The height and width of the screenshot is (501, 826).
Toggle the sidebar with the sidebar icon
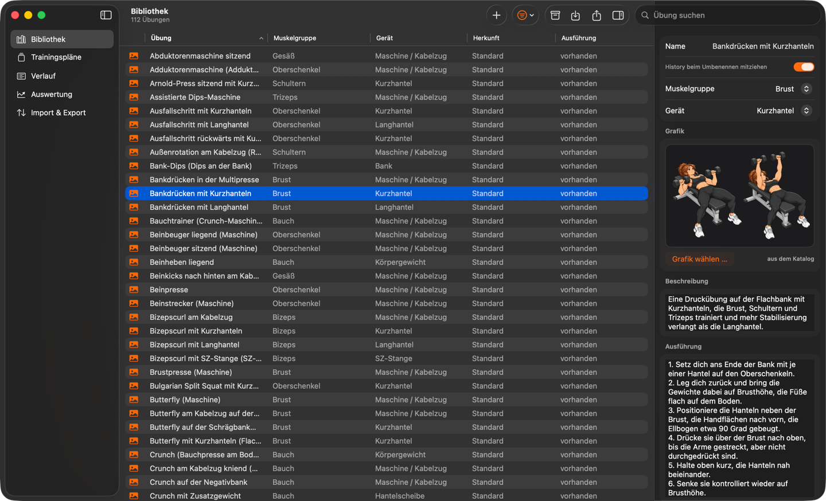[x=106, y=15]
